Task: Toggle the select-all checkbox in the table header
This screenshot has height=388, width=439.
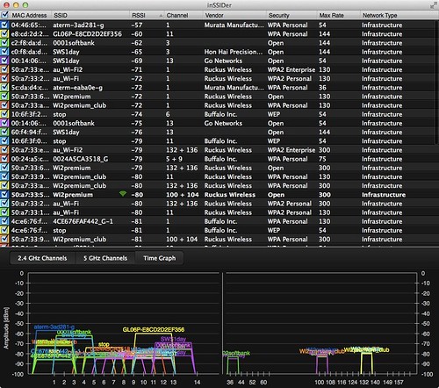Action: 4,15
